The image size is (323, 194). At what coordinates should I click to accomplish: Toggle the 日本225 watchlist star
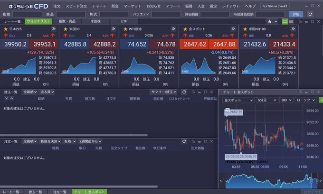pos(6,29)
